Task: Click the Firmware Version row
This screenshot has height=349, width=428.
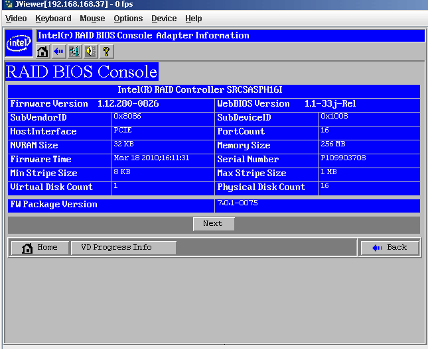Action: pos(111,104)
